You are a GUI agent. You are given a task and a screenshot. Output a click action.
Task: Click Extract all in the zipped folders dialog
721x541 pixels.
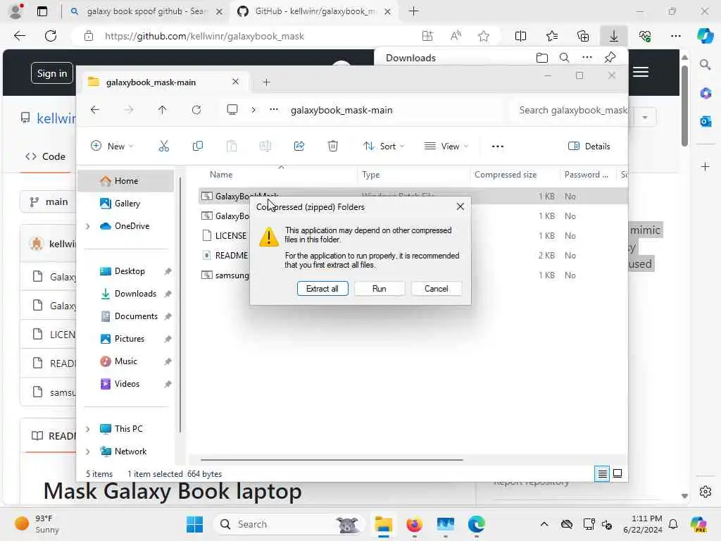click(x=322, y=288)
